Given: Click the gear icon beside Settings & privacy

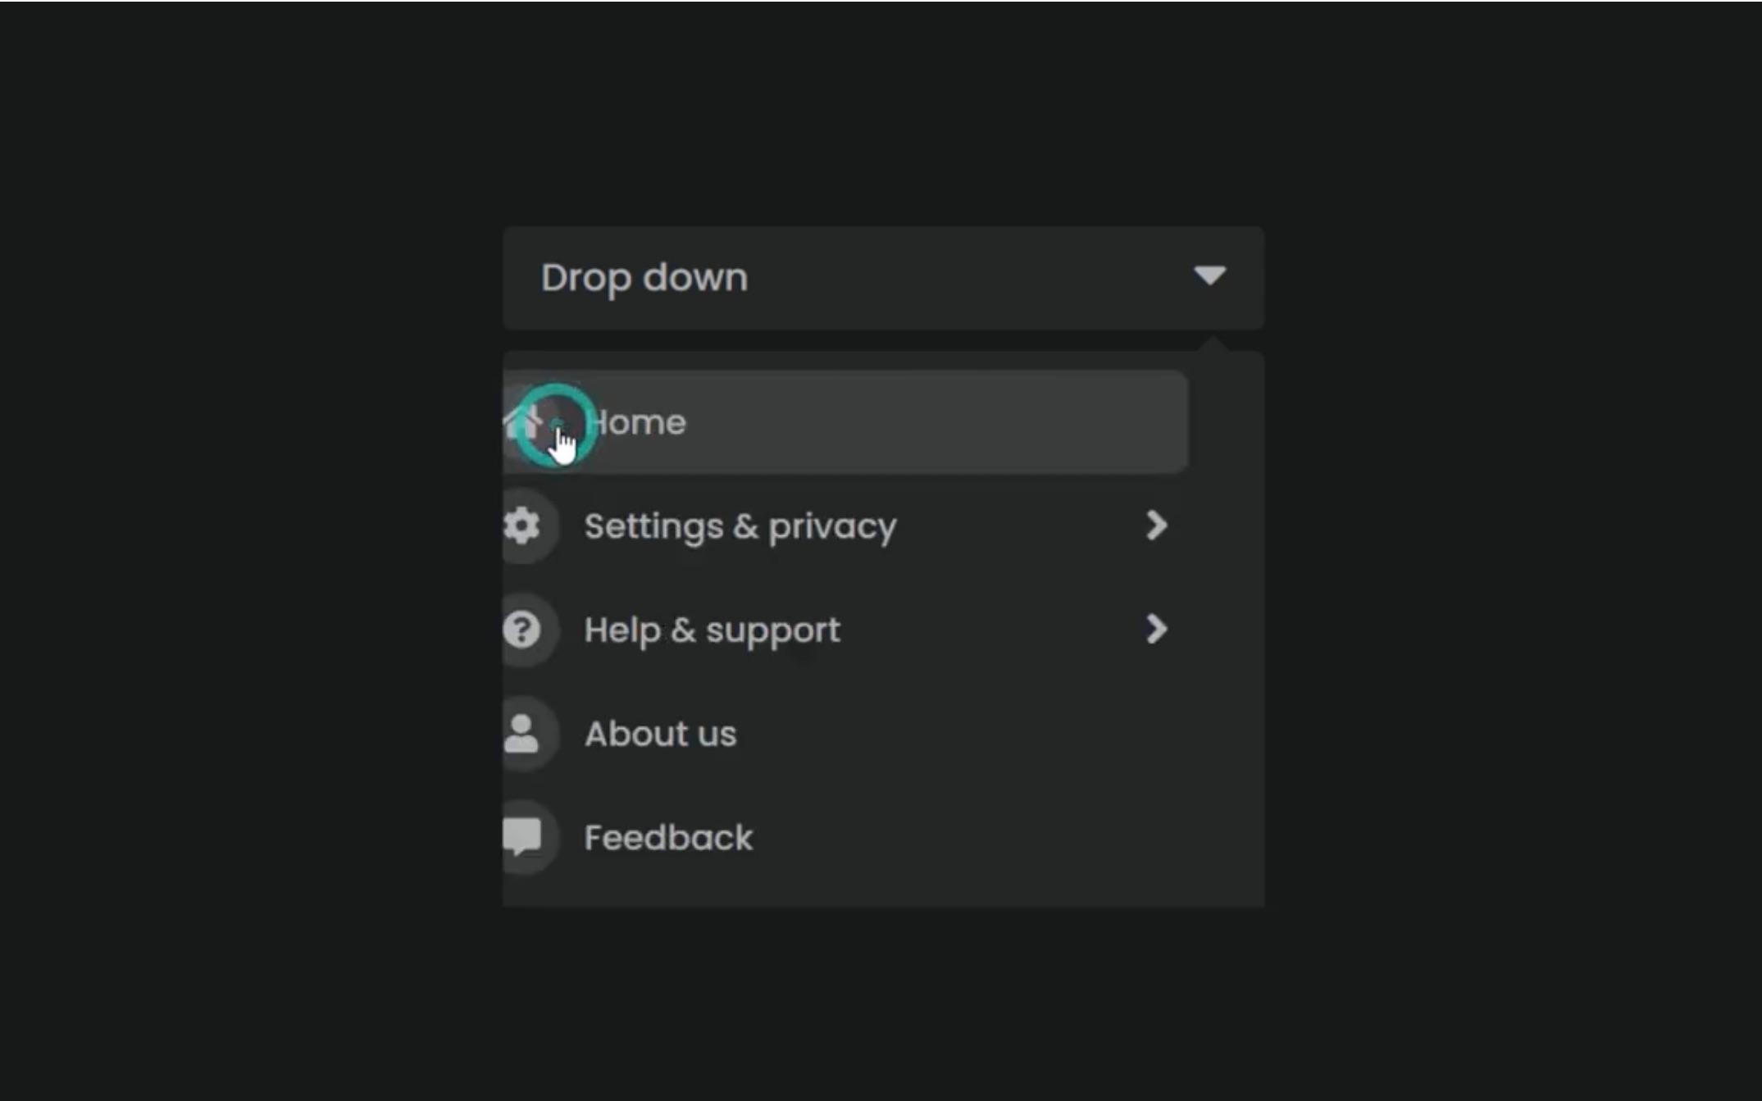Looking at the screenshot, I should (522, 525).
